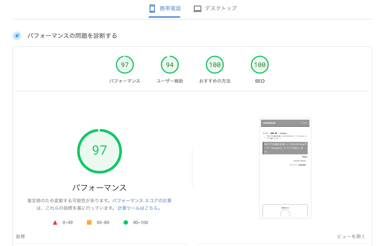Select the SEO 100 score gauge

click(260, 65)
